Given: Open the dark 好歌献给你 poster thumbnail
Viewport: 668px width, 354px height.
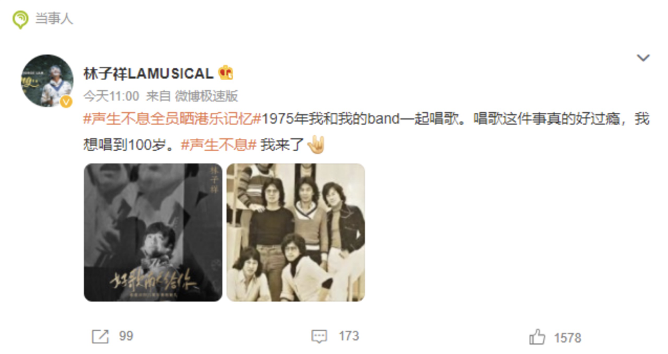Looking at the screenshot, I should pyautogui.click(x=153, y=232).
